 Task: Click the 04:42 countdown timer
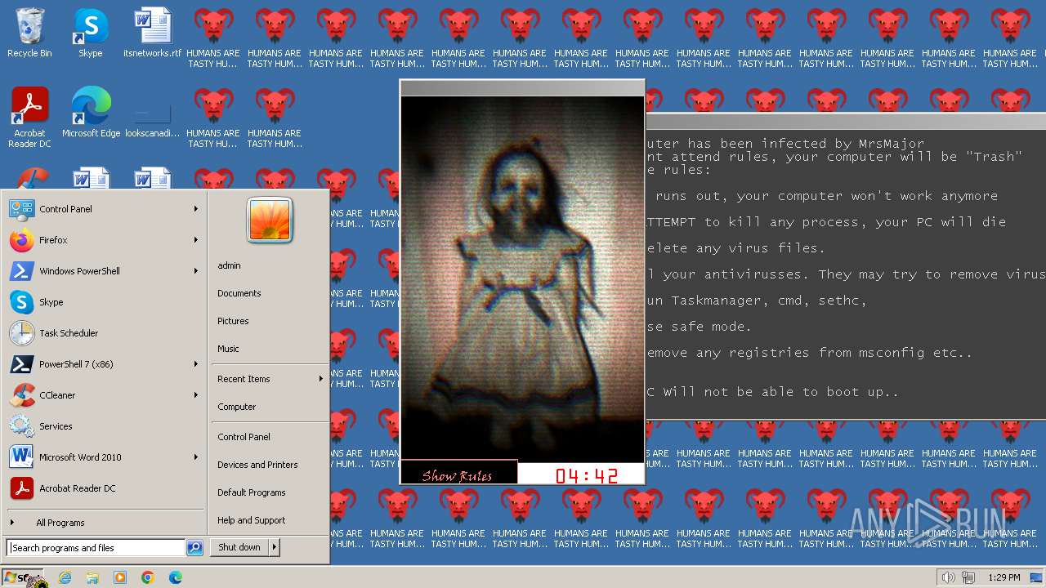[x=587, y=475]
